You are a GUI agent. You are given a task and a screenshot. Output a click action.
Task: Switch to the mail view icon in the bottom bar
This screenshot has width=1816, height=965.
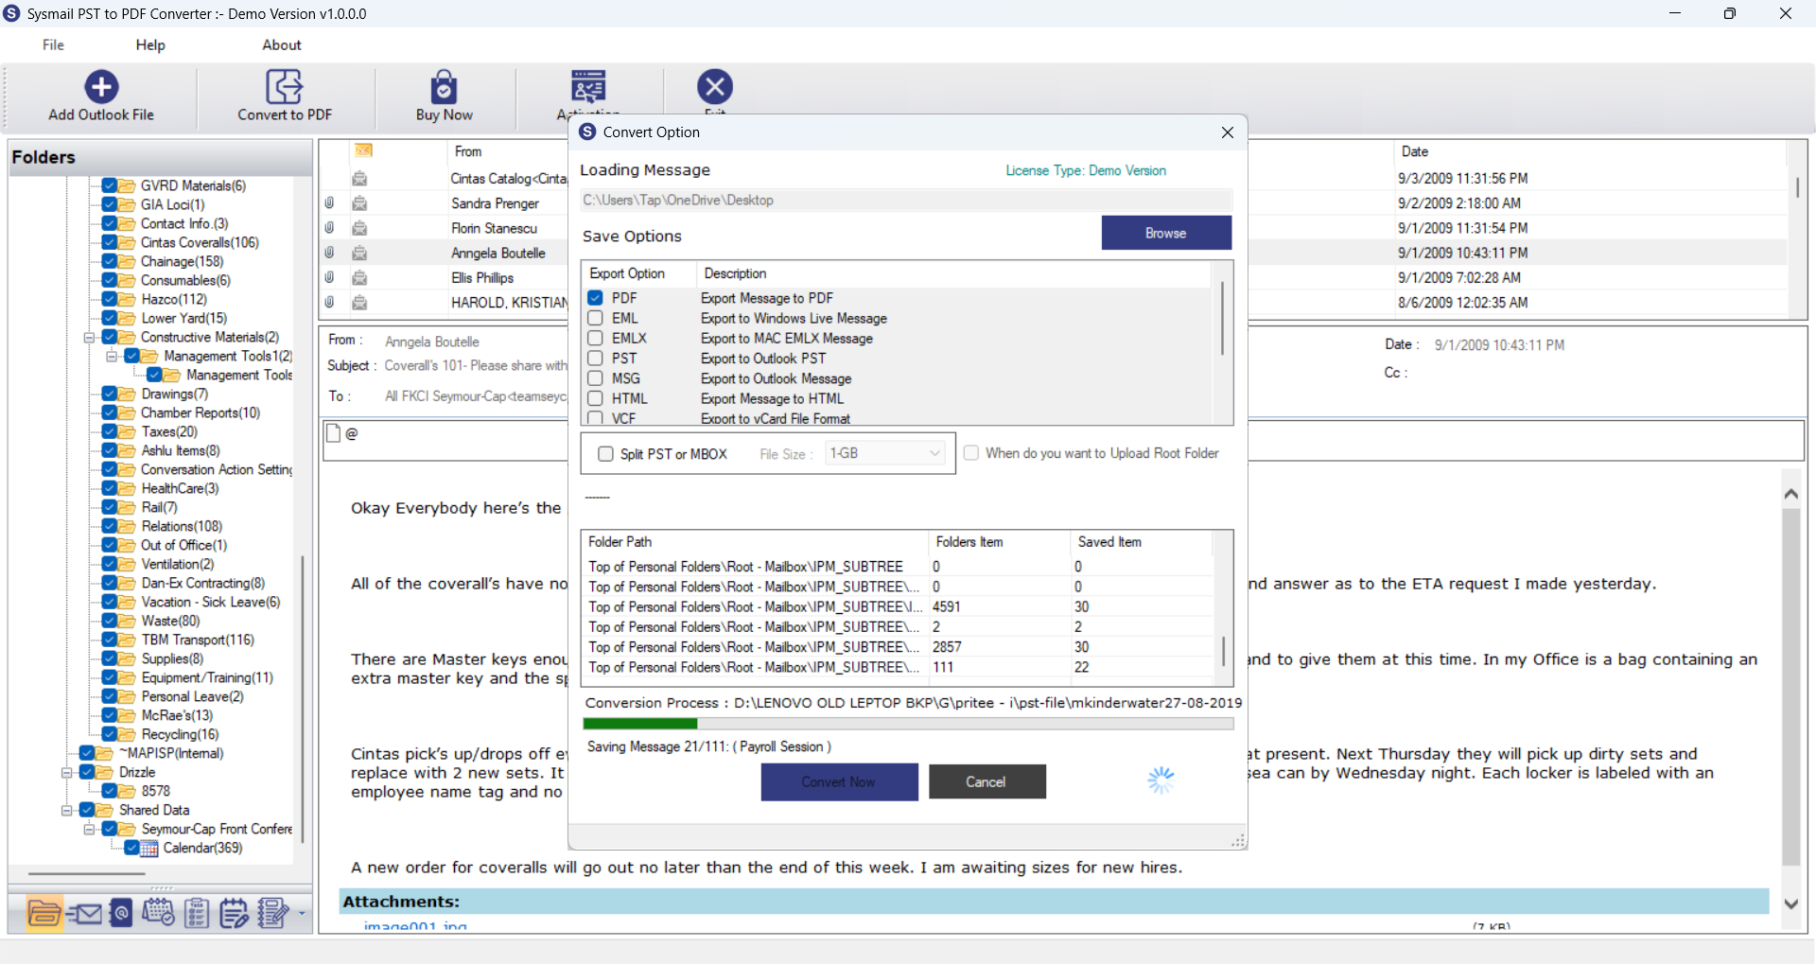85,913
